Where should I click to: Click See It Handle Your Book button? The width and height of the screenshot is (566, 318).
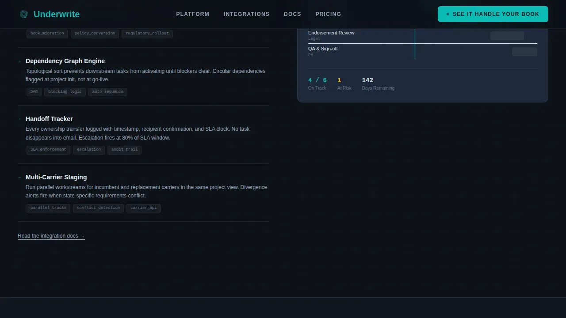point(493,14)
